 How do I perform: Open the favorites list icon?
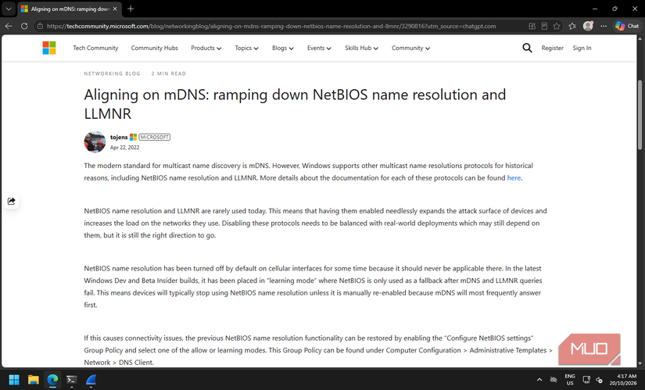[572, 26]
